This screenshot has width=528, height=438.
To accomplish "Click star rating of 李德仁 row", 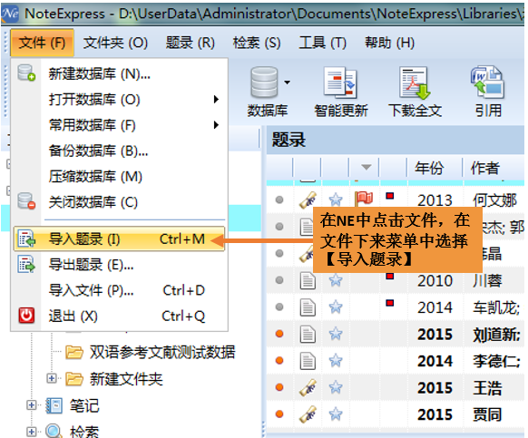I will coord(336,361).
